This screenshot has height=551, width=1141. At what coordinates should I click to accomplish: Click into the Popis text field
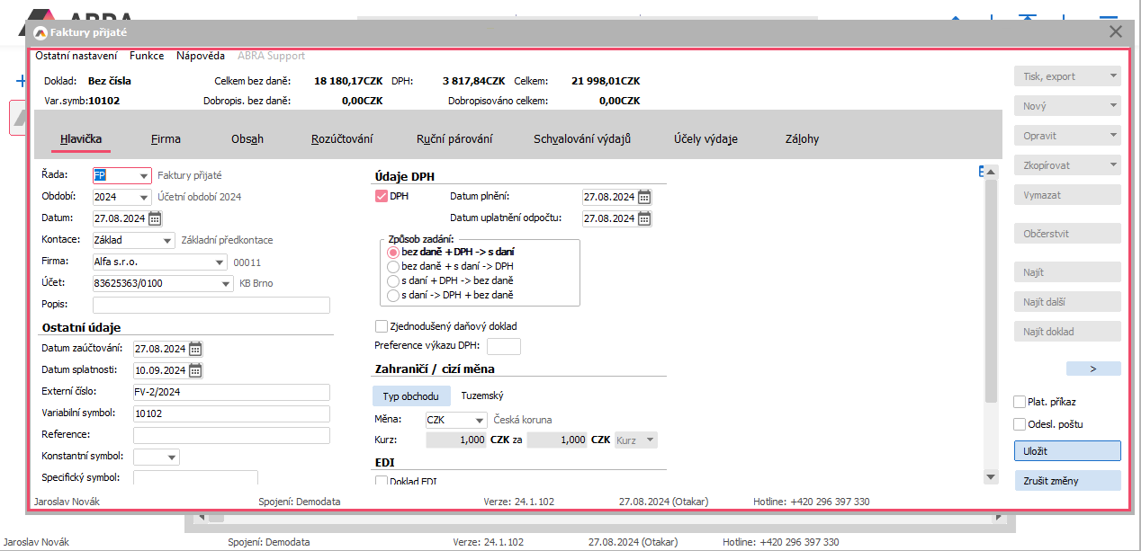[211, 305]
